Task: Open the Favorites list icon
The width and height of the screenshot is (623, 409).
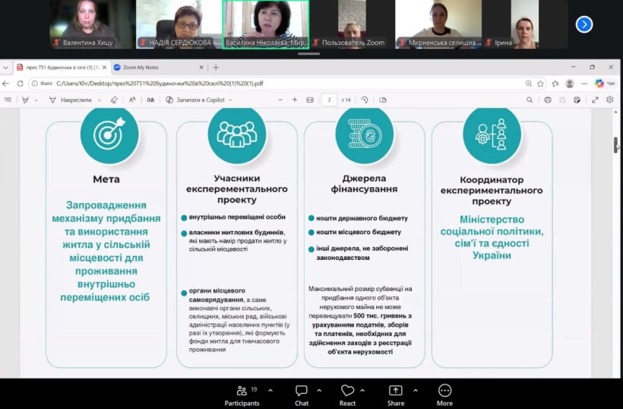Action: click(x=555, y=84)
